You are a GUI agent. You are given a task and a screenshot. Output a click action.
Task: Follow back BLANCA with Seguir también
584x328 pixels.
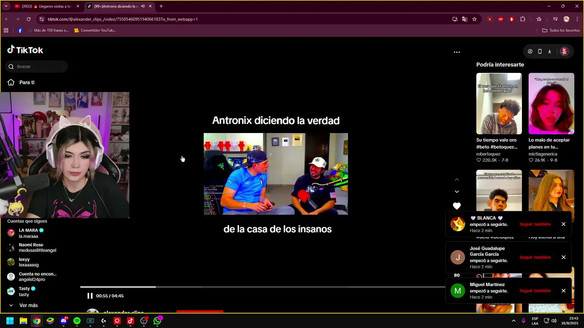(x=535, y=224)
